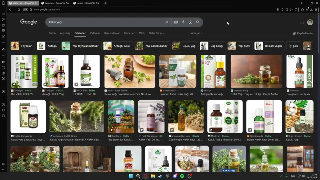Open GX Cleaner in sidebar
The image size is (320, 180).
(x=3, y=25)
